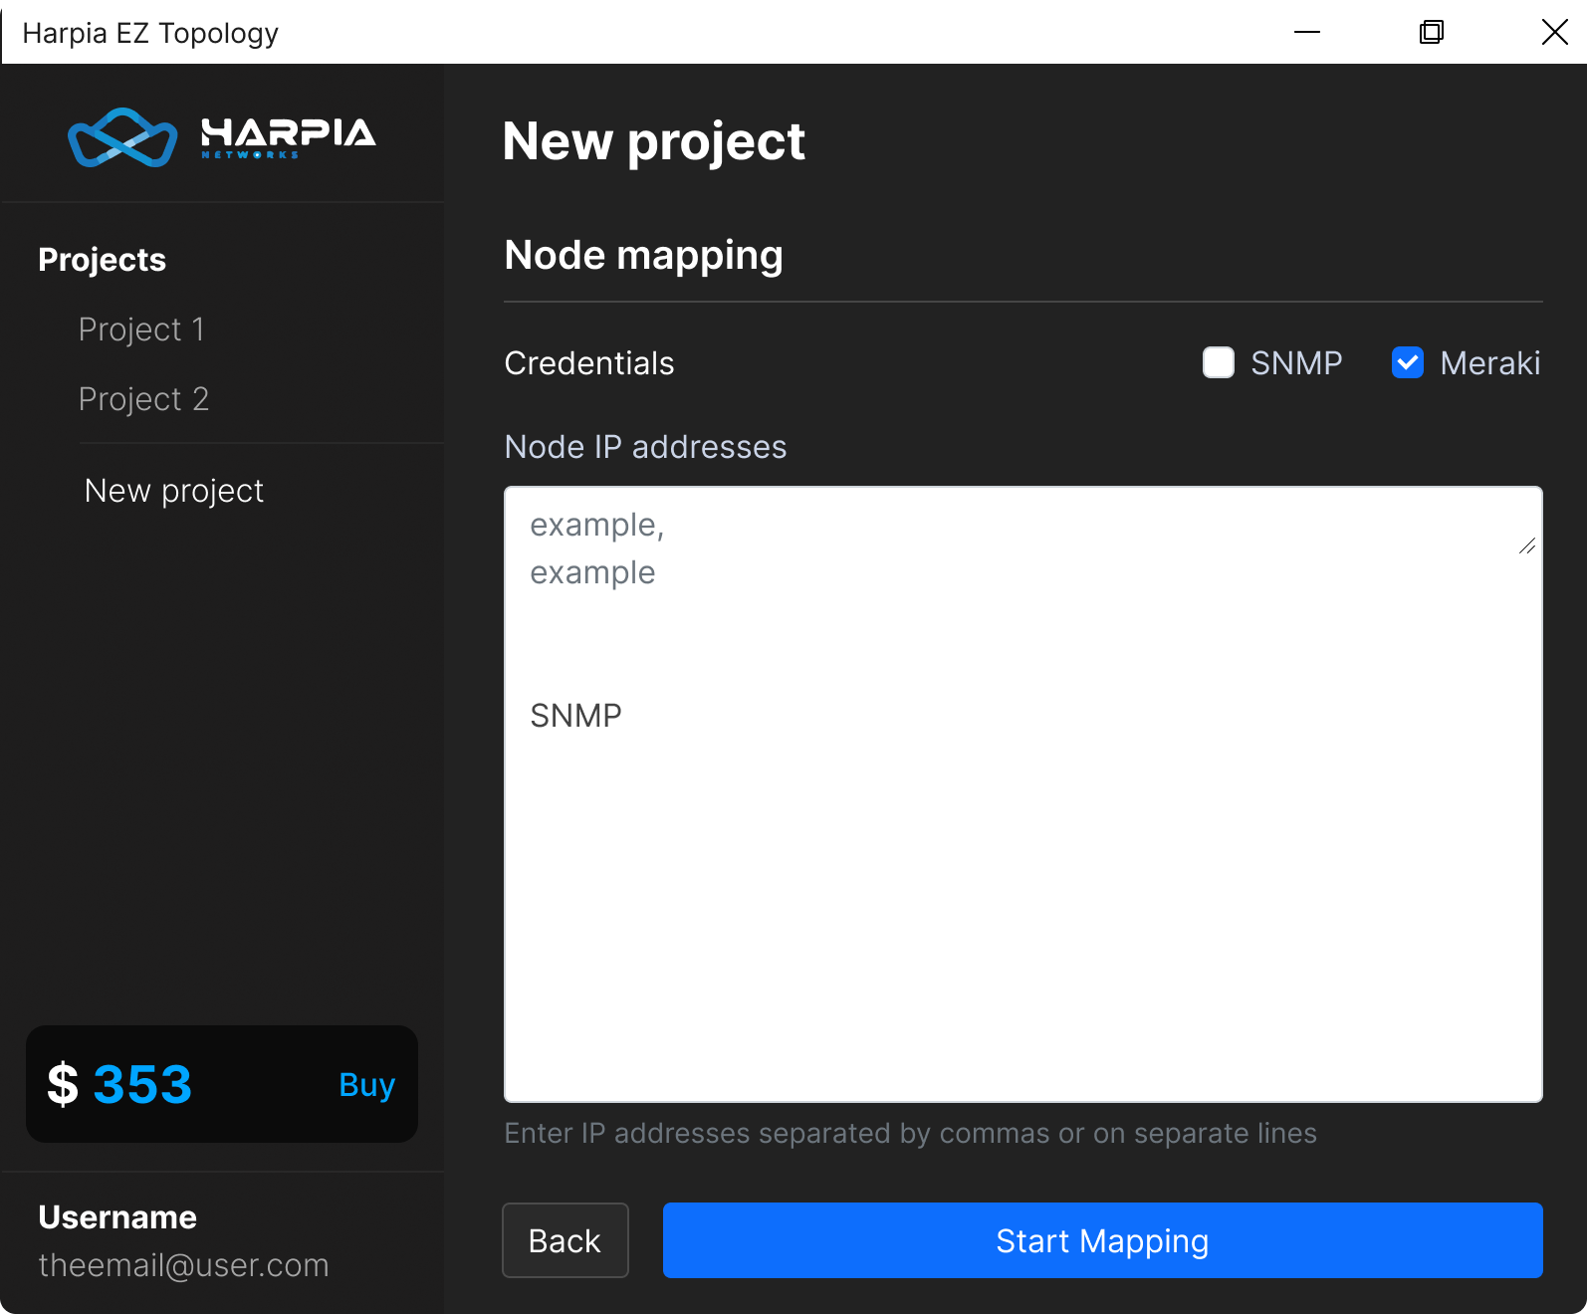Select New project in sidebar
This screenshot has height=1314, width=1587.
point(174,491)
